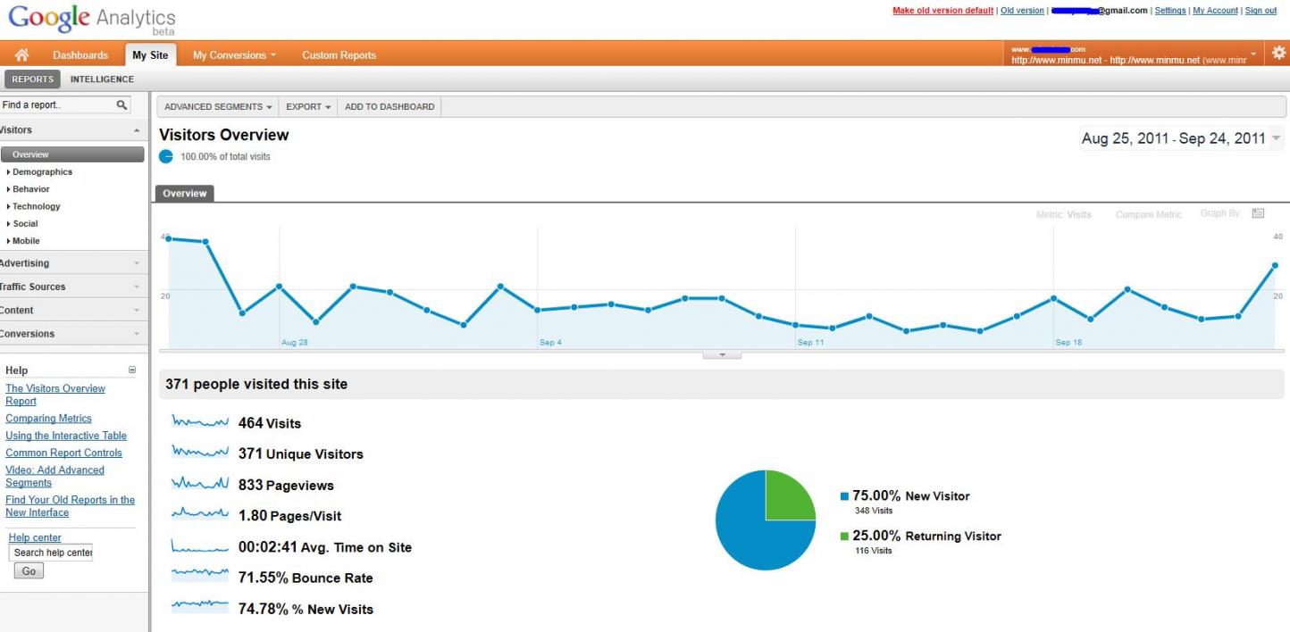Viewport: 1290px width, 632px height.
Task: Click the Compare Metric option
Action: 1149,214
